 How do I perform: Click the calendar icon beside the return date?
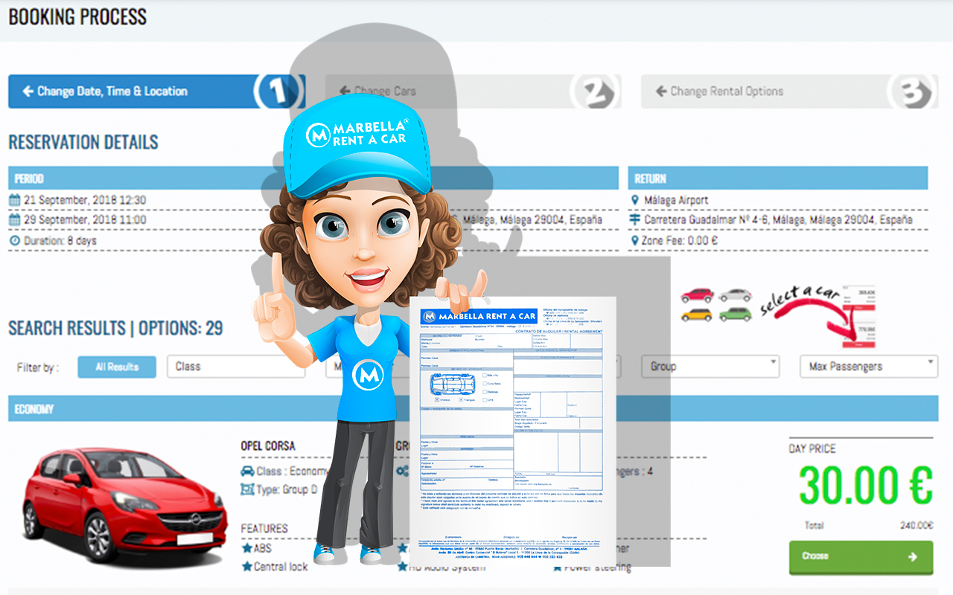[x=16, y=220]
